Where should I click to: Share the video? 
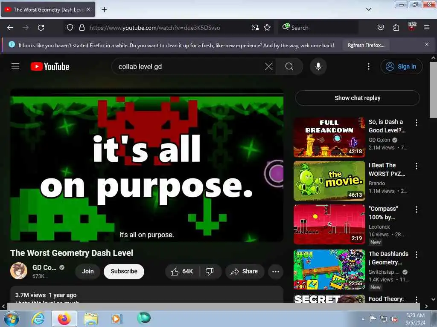[245, 271]
